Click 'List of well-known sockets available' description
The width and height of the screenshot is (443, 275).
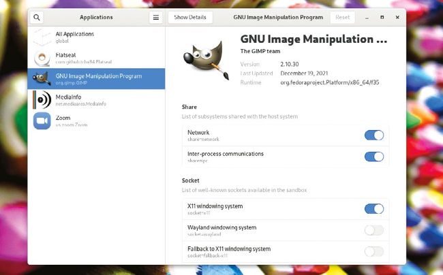tap(245, 190)
